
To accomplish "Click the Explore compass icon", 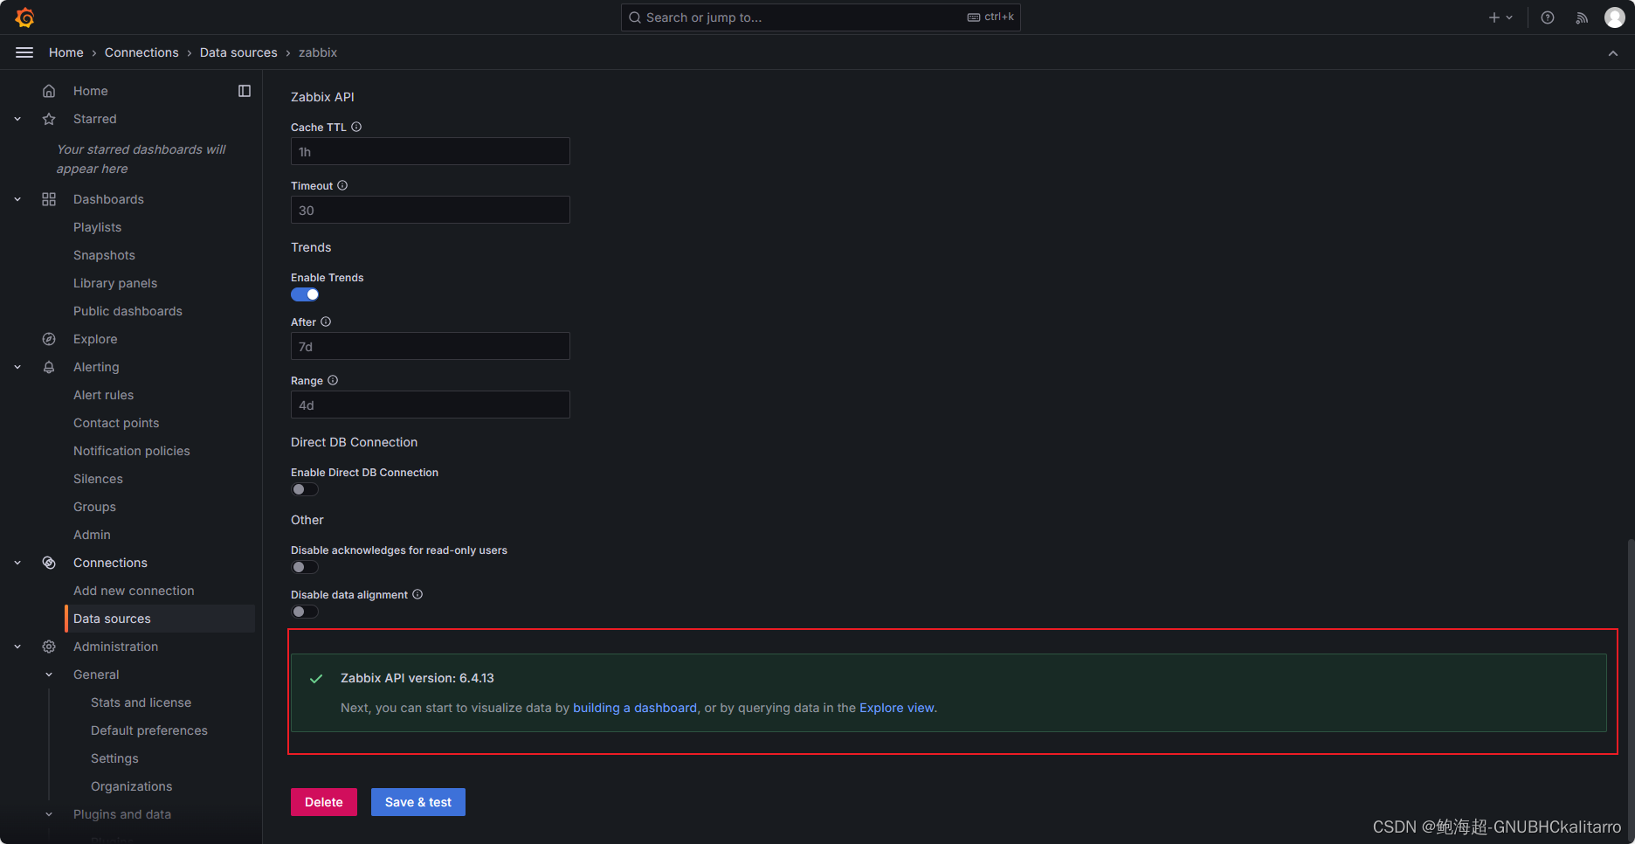I will (x=49, y=339).
